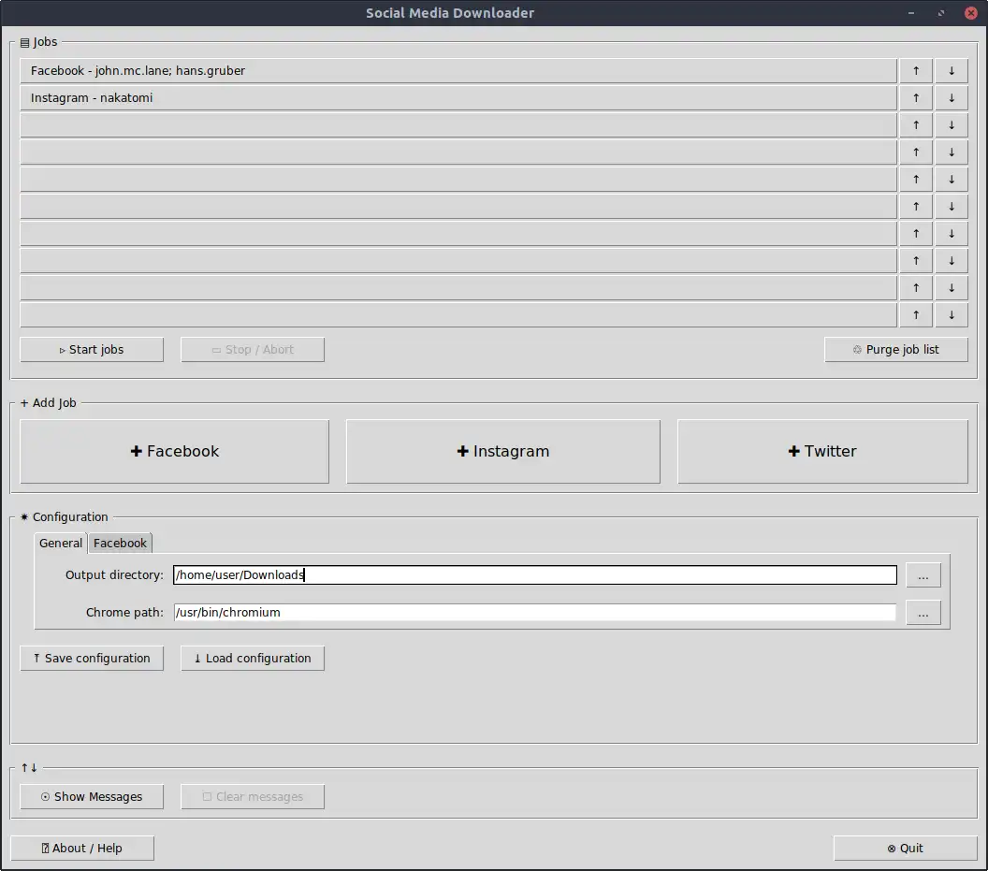Click down arrow of last job row
The width and height of the screenshot is (988, 871).
tap(952, 315)
